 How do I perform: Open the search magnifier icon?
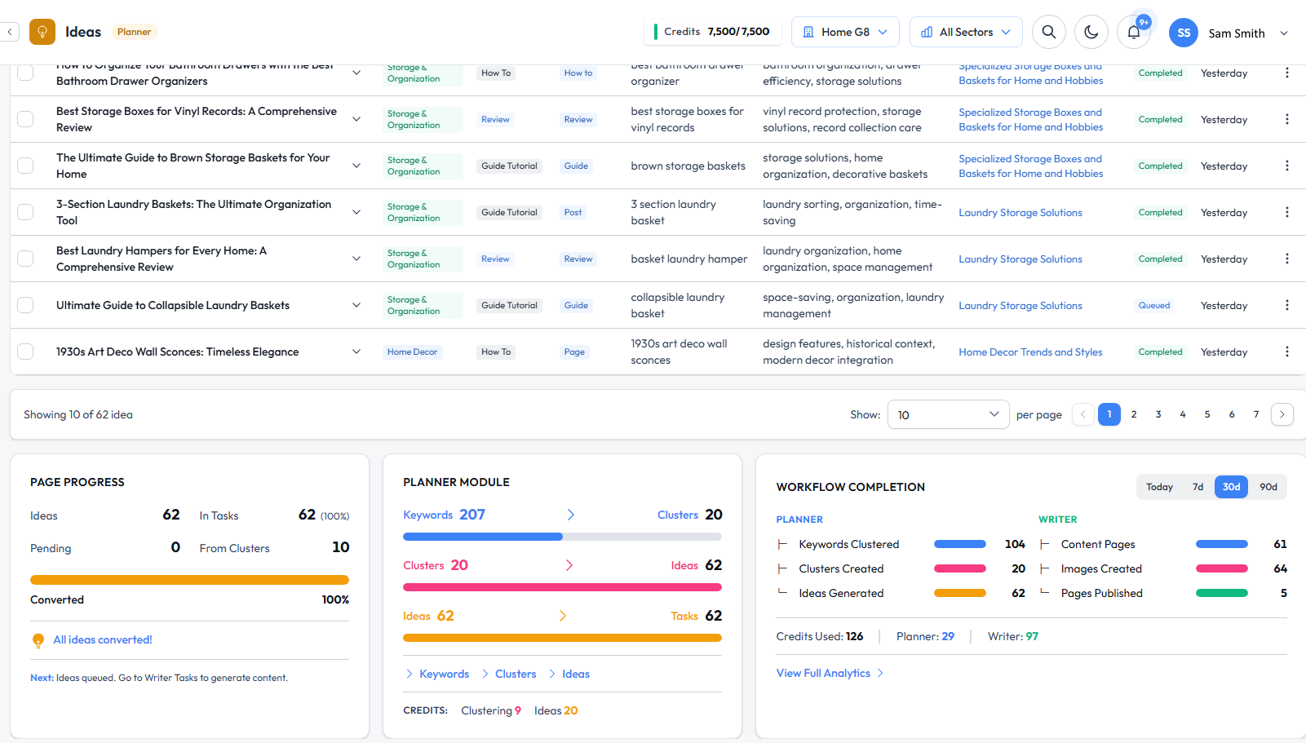click(1049, 32)
